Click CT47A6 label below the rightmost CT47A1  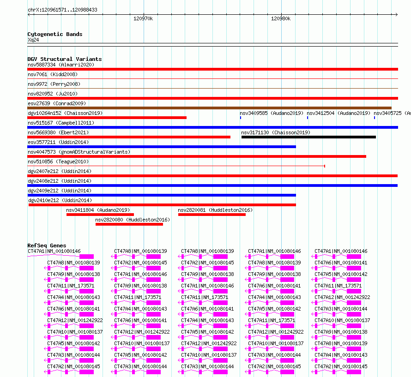(341, 263)
